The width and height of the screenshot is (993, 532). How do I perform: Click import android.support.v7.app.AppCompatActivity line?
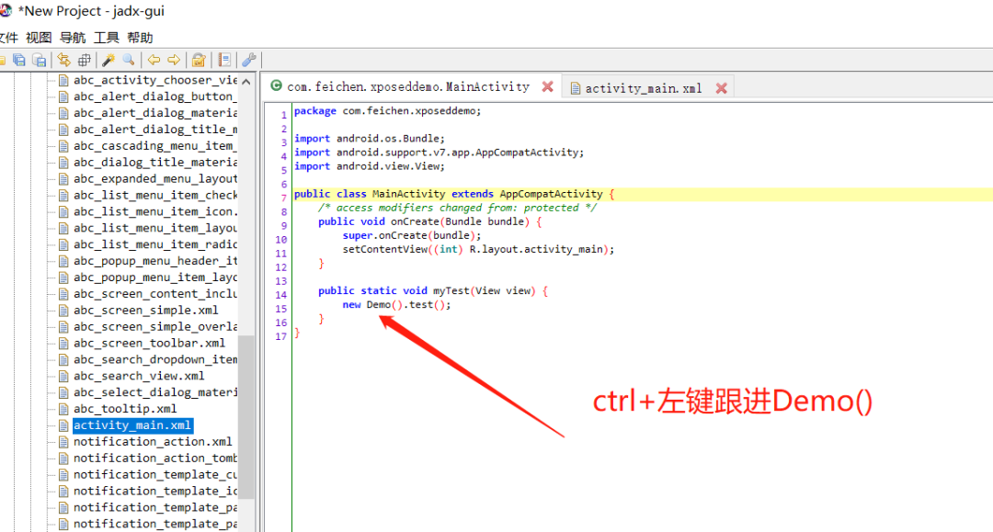pos(439,153)
